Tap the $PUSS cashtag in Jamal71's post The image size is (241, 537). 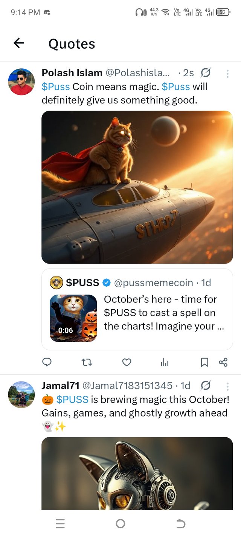(72, 399)
